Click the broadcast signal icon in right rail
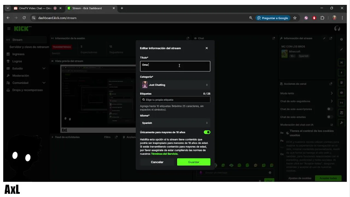 click(x=341, y=103)
